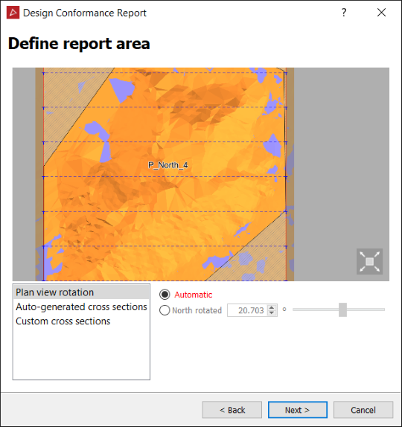The height and width of the screenshot is (427, 402).
Task: Click the zoom-to-fit icon in map preview
Action: coord(369,261)
